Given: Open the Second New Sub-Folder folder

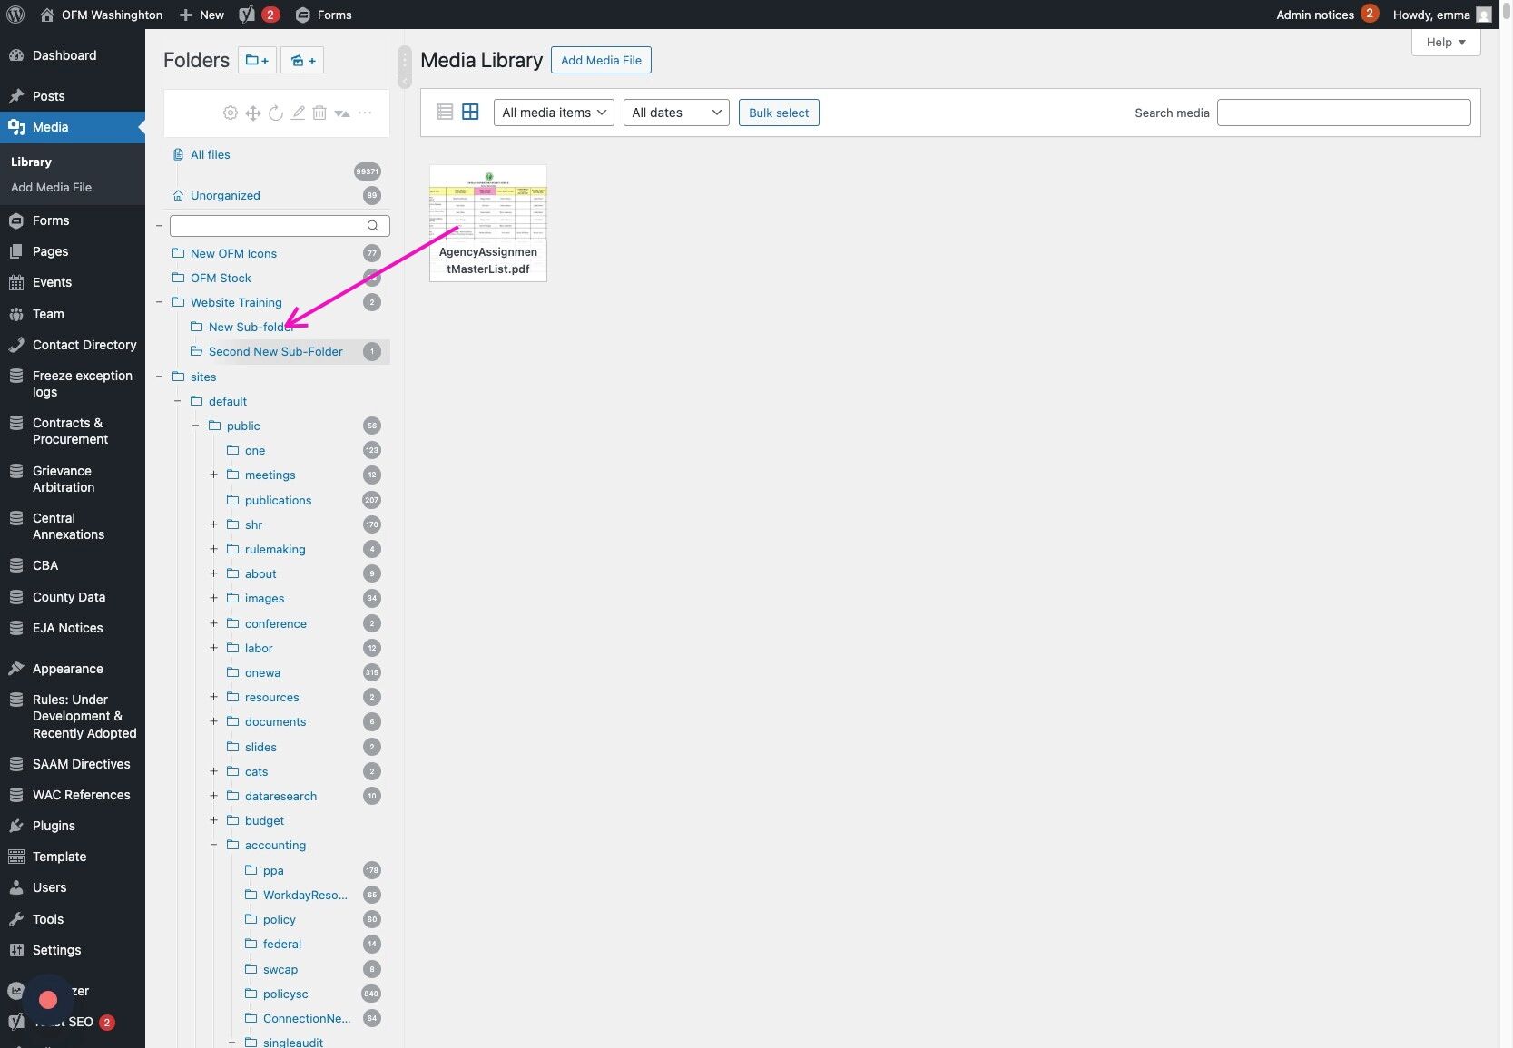Looking at the screenshot, I should [276, 352].
